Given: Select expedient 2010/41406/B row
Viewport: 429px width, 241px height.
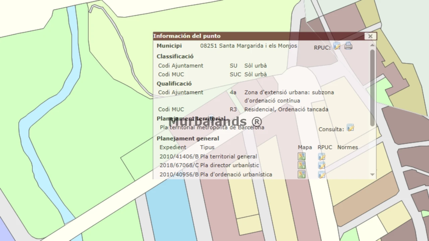Looking at the screenshot, I should click(179, 157).
